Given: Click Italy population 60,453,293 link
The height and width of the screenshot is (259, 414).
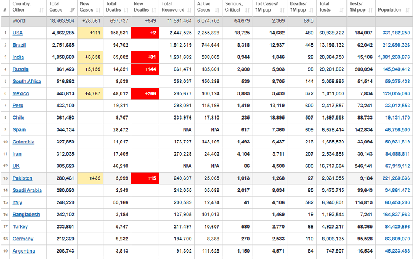Looking at the screenshot, I should coord(397,202).
